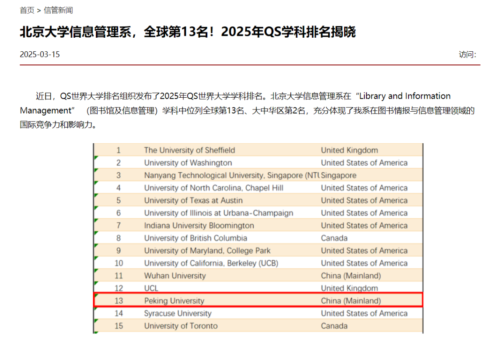Select United States of America in Berkeley row
The height and width of the screenshot is (340, 492).
click(x=364, y=263)
